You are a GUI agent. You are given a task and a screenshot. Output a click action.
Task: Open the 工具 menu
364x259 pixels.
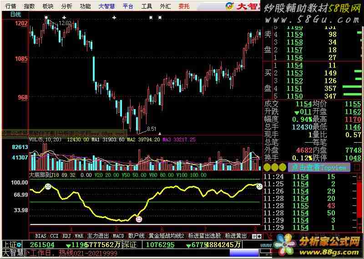tap(147, 6)
